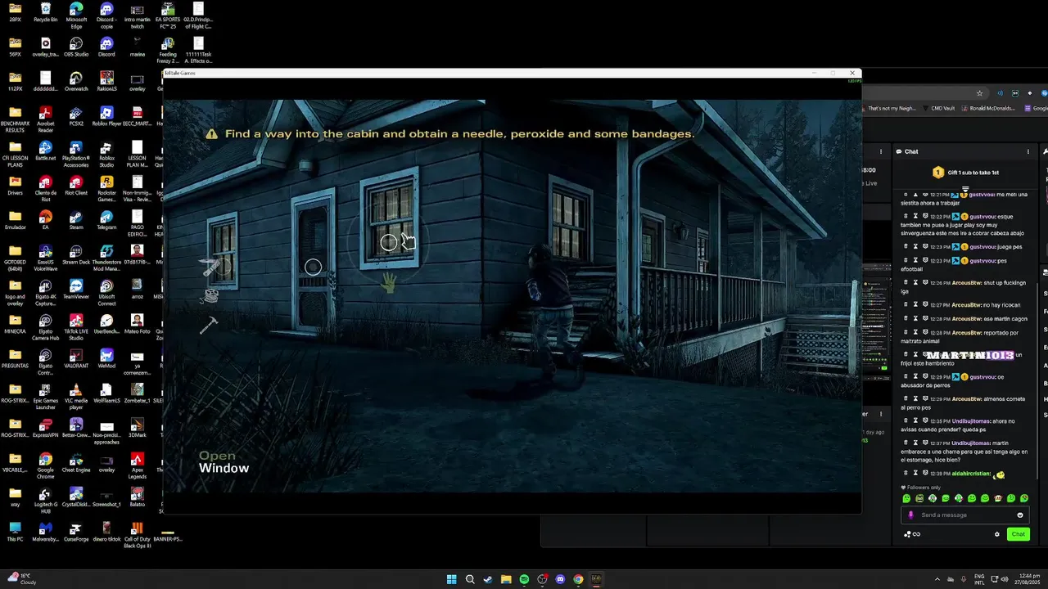Screen dimensions: 1048x589
Task: Open This PC on the desktop
Action: tap(16, 532)
